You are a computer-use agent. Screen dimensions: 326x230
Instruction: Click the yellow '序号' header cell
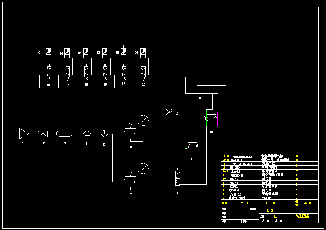point(225,203)
